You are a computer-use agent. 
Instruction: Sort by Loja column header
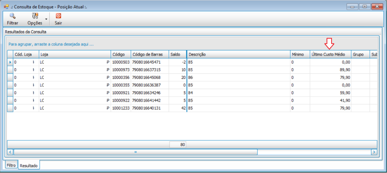click(x=75, y=54)
